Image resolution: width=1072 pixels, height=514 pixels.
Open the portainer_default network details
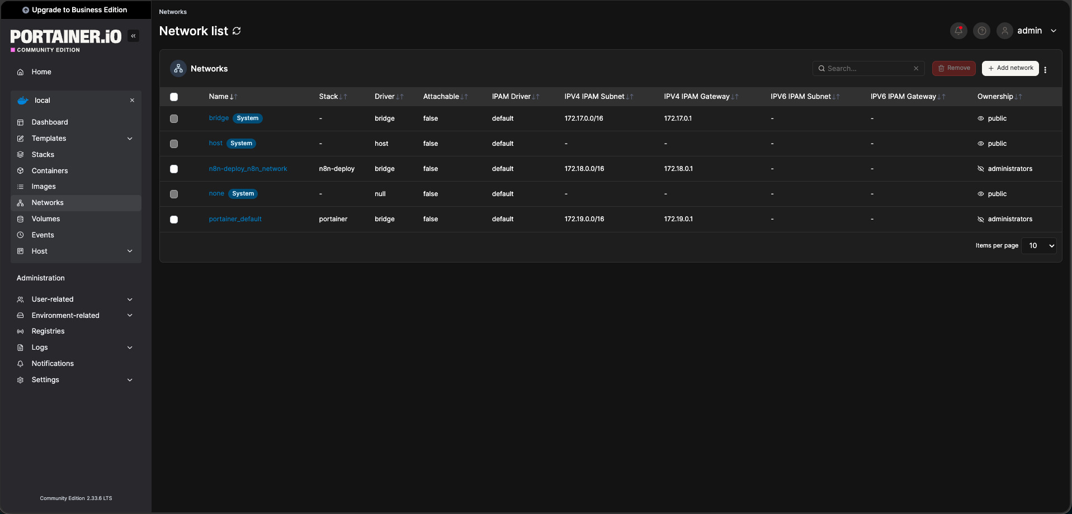pyautogui.click(x=235, y=219)
